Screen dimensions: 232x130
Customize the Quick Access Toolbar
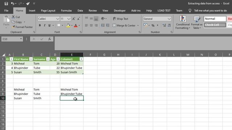34,4
